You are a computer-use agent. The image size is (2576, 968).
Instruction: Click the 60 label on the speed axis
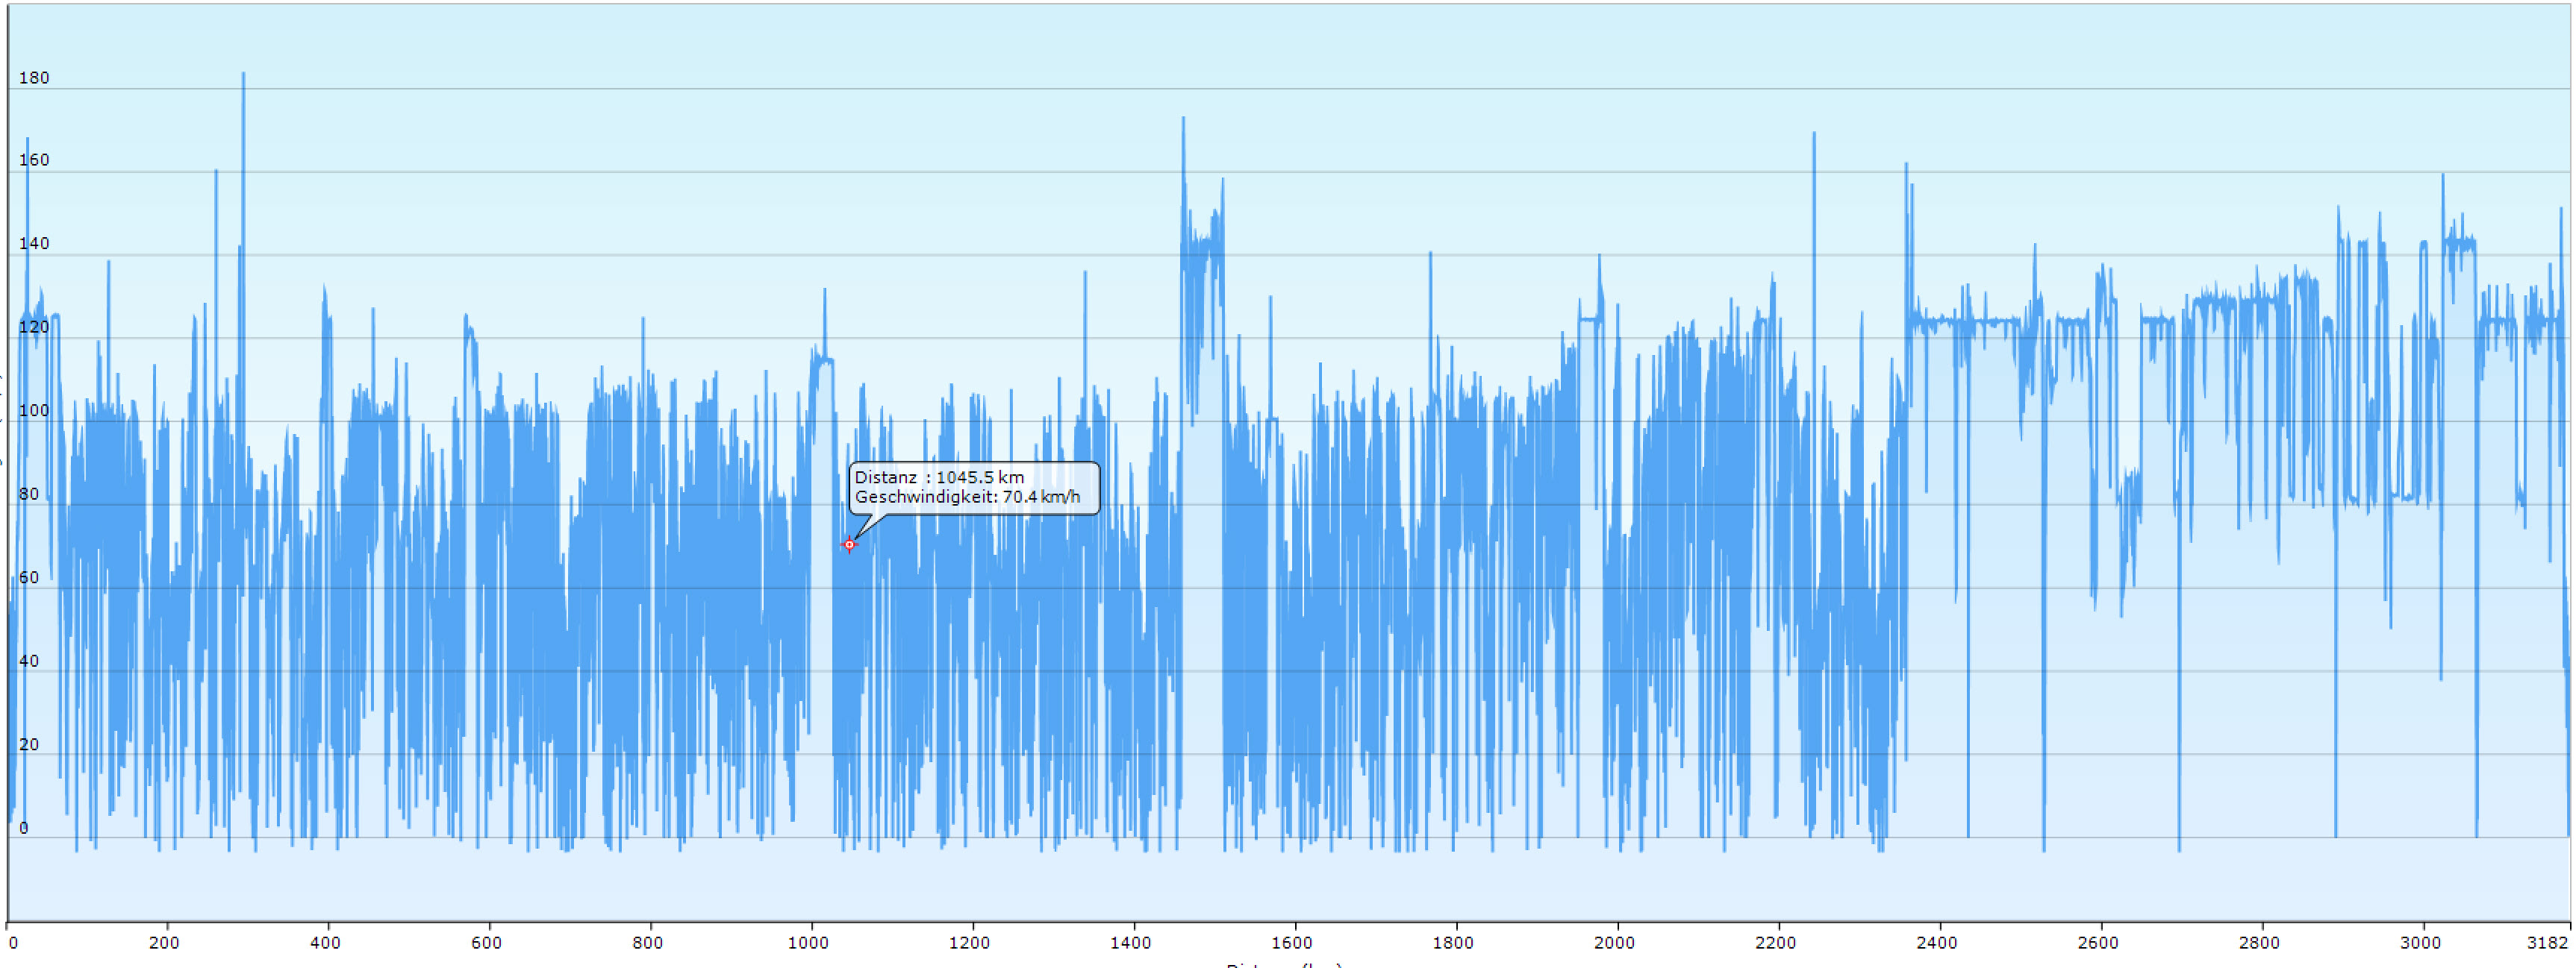(30, 577)
